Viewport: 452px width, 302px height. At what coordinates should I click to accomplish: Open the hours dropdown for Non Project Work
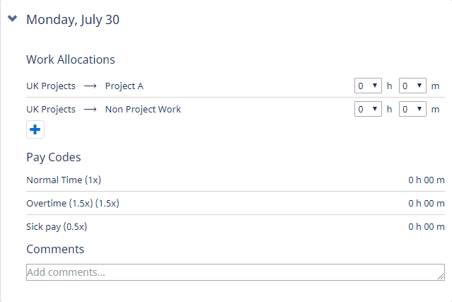point(368,109)
